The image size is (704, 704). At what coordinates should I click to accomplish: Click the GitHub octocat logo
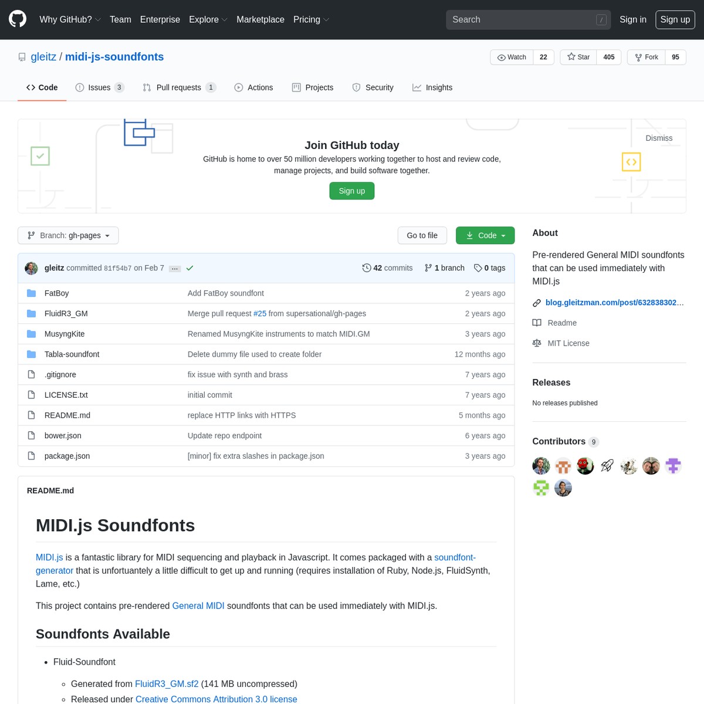point(18,19)
